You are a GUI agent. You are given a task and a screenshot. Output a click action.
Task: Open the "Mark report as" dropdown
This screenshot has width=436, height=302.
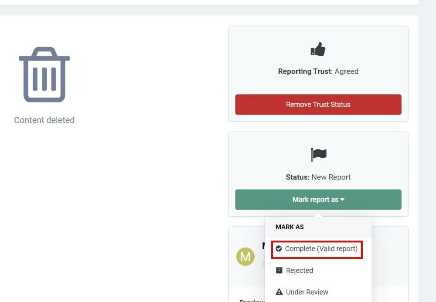pyautogui.click(x=318, y=200)
